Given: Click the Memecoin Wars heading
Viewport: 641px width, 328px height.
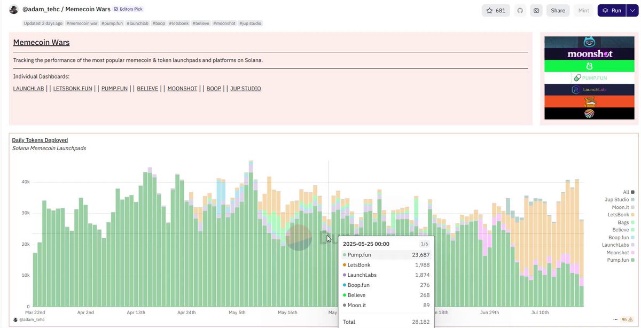Looking at the screenshot, I should click(42, 42).
